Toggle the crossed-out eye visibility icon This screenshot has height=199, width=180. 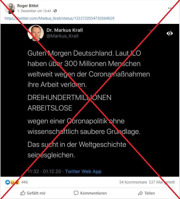pos(169,33)
